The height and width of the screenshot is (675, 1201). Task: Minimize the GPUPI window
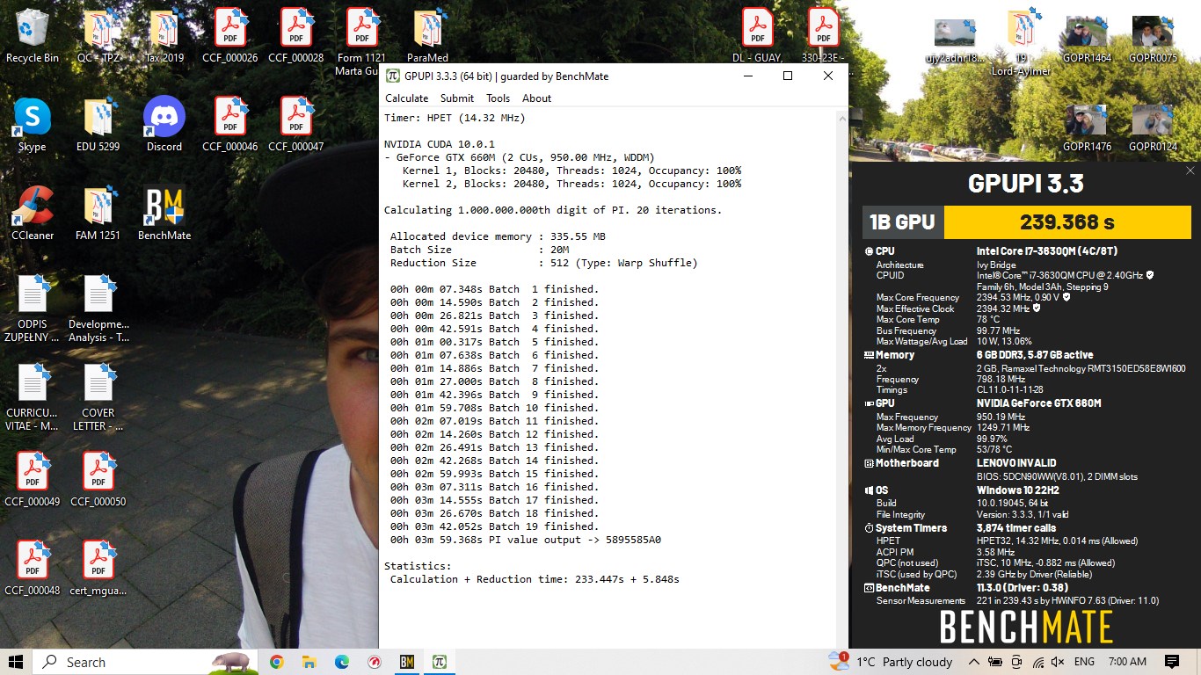[747, 76]
